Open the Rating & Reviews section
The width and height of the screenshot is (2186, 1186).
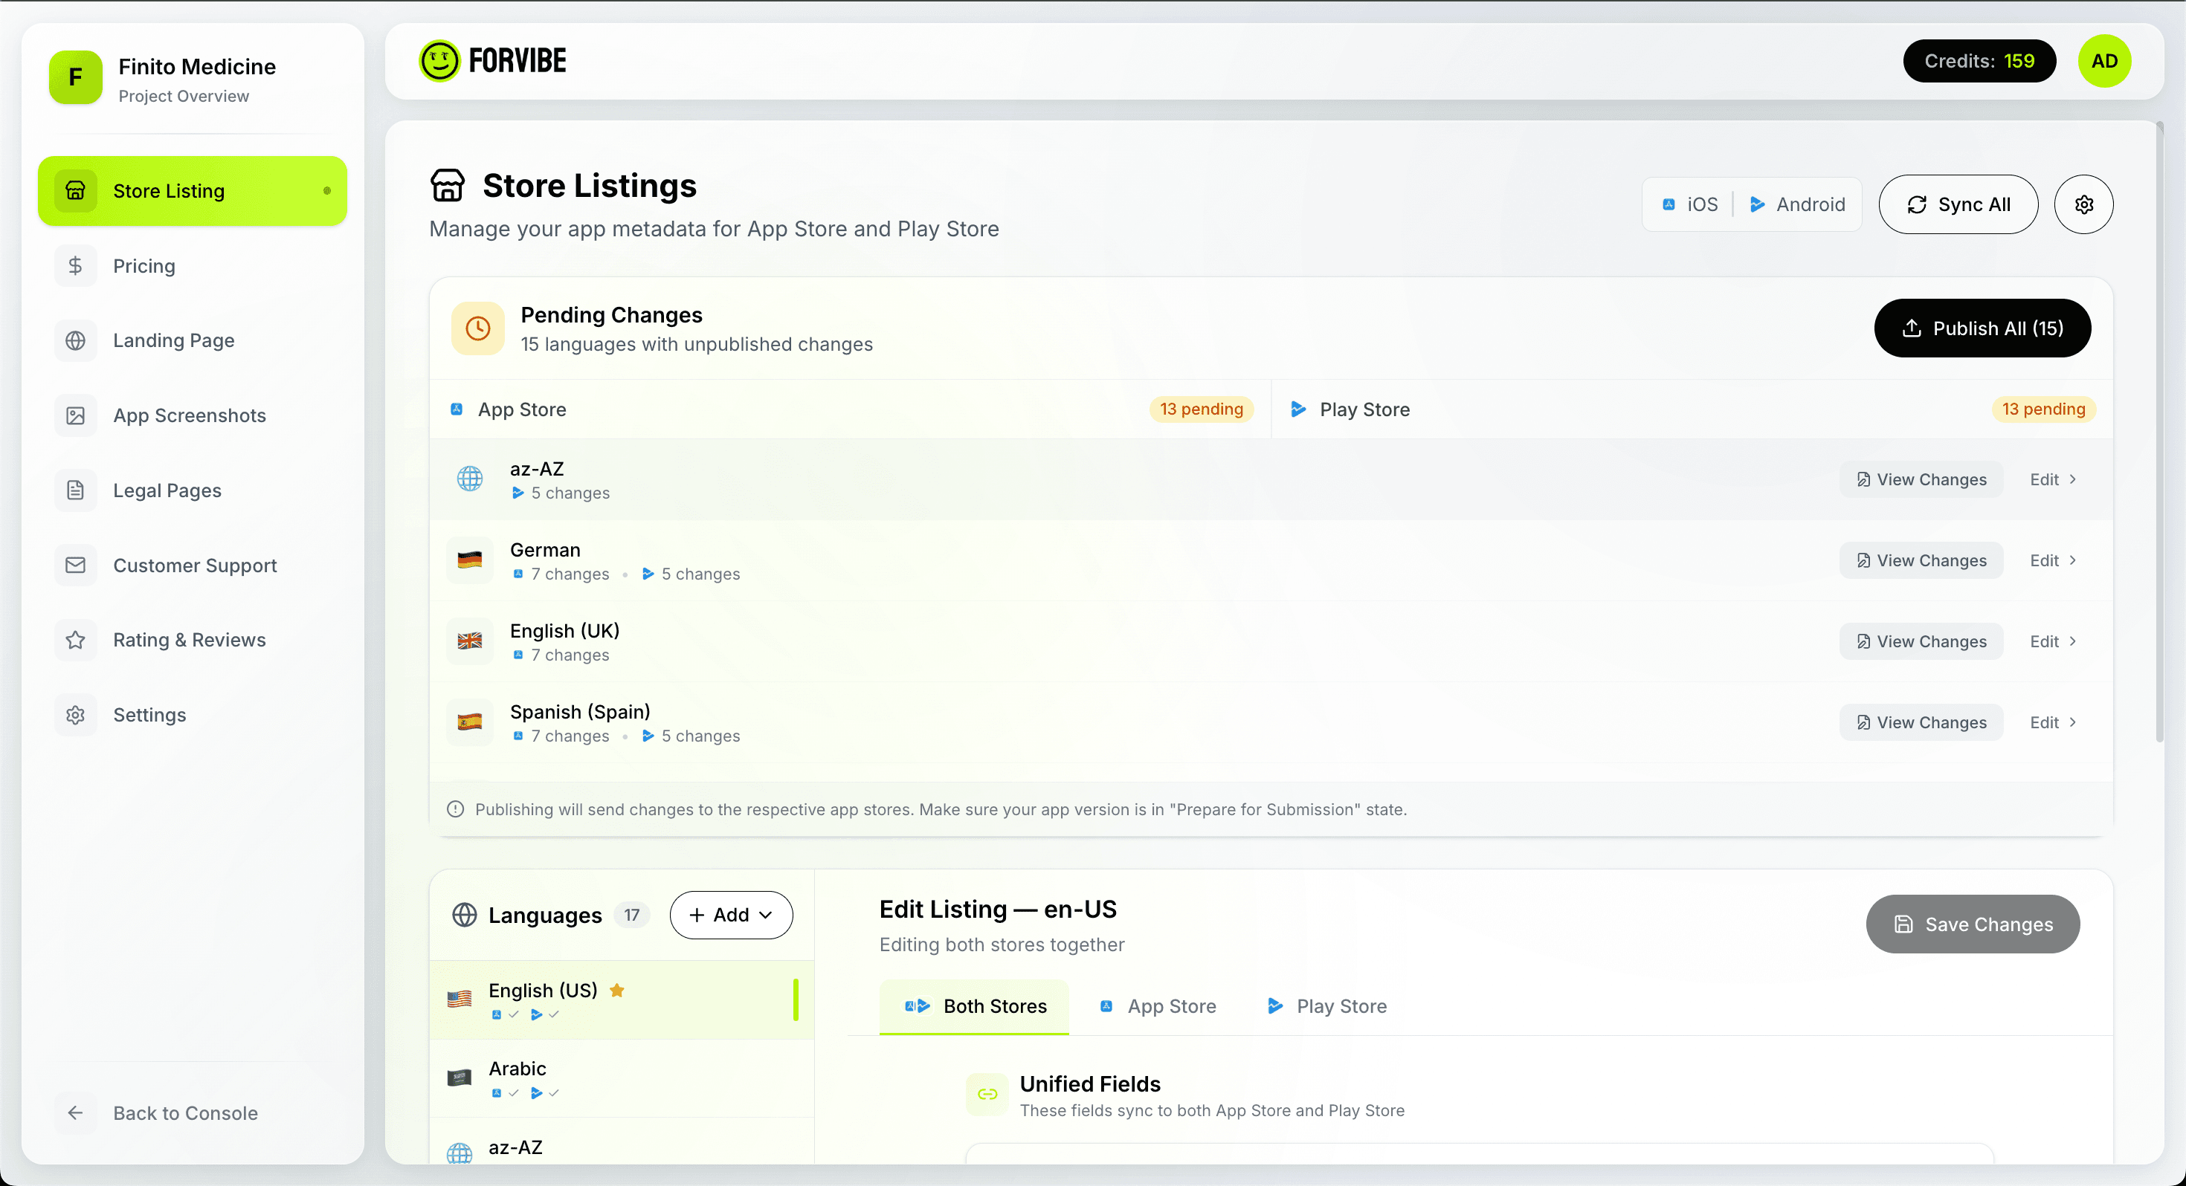[x=188, y=639]
